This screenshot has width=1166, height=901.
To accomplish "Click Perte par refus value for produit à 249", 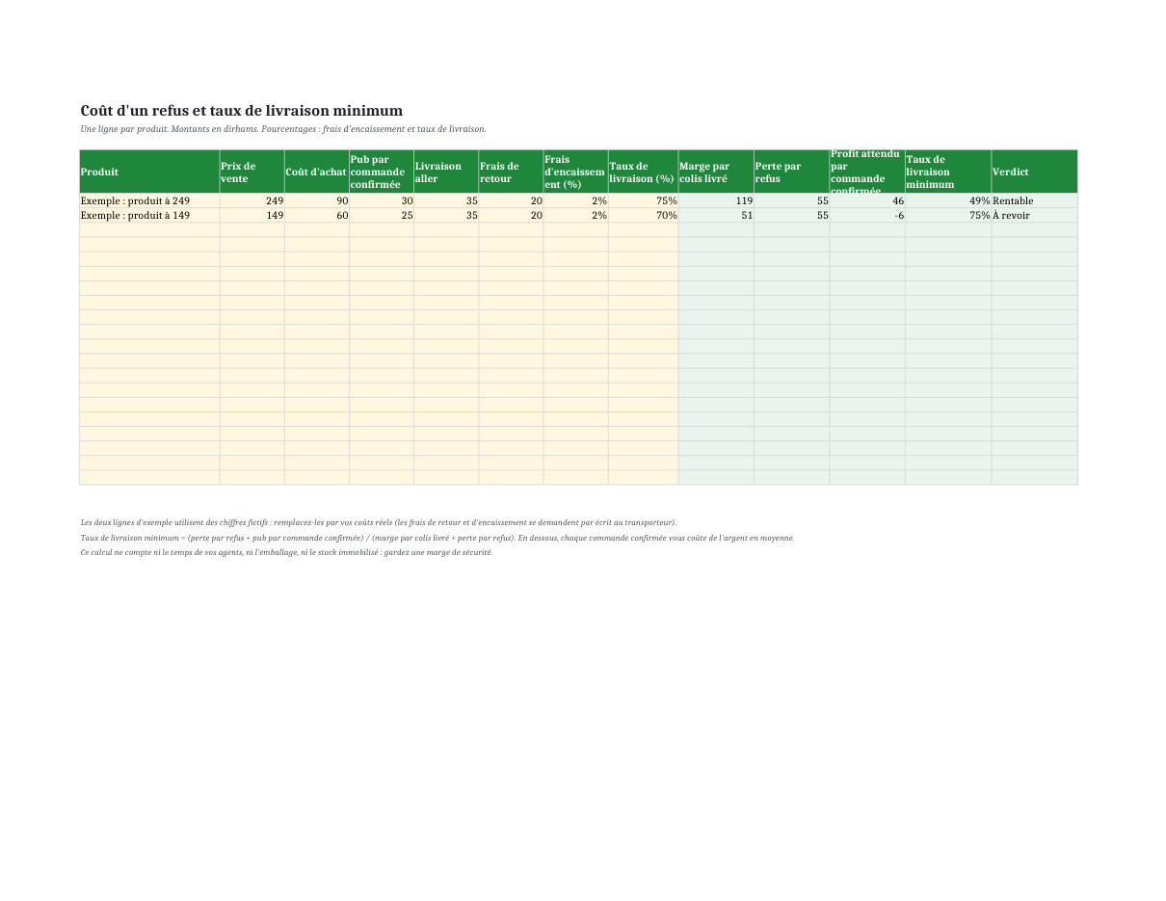I will point(792,201).
